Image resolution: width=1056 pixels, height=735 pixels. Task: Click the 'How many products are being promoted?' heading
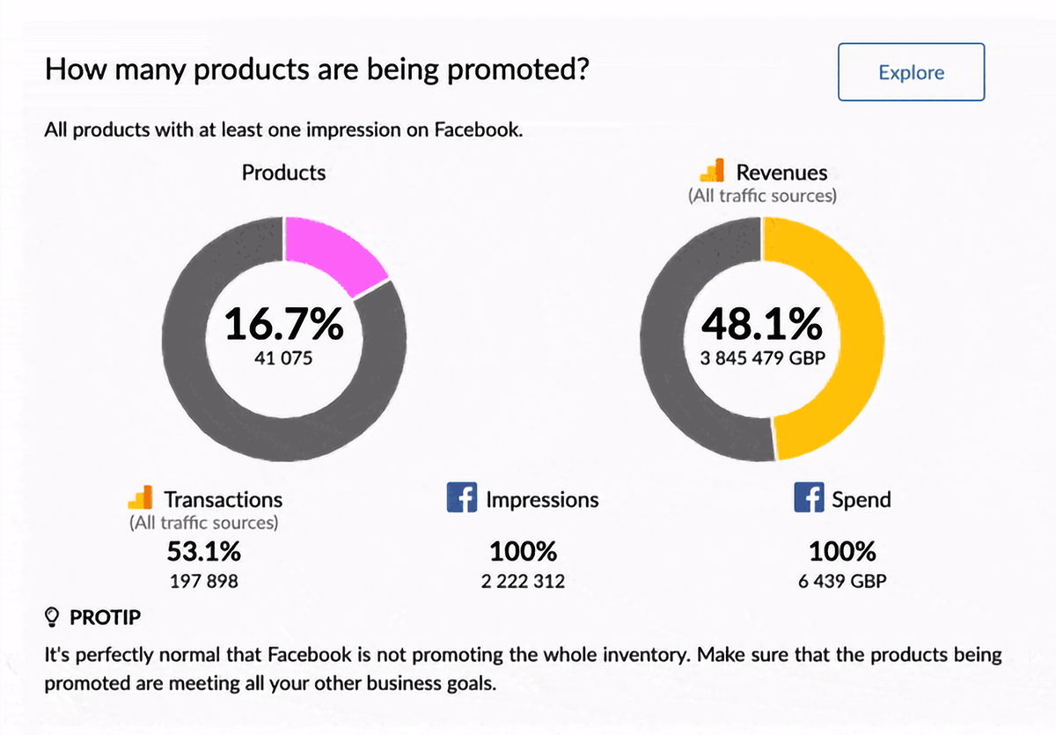[317, 70]
